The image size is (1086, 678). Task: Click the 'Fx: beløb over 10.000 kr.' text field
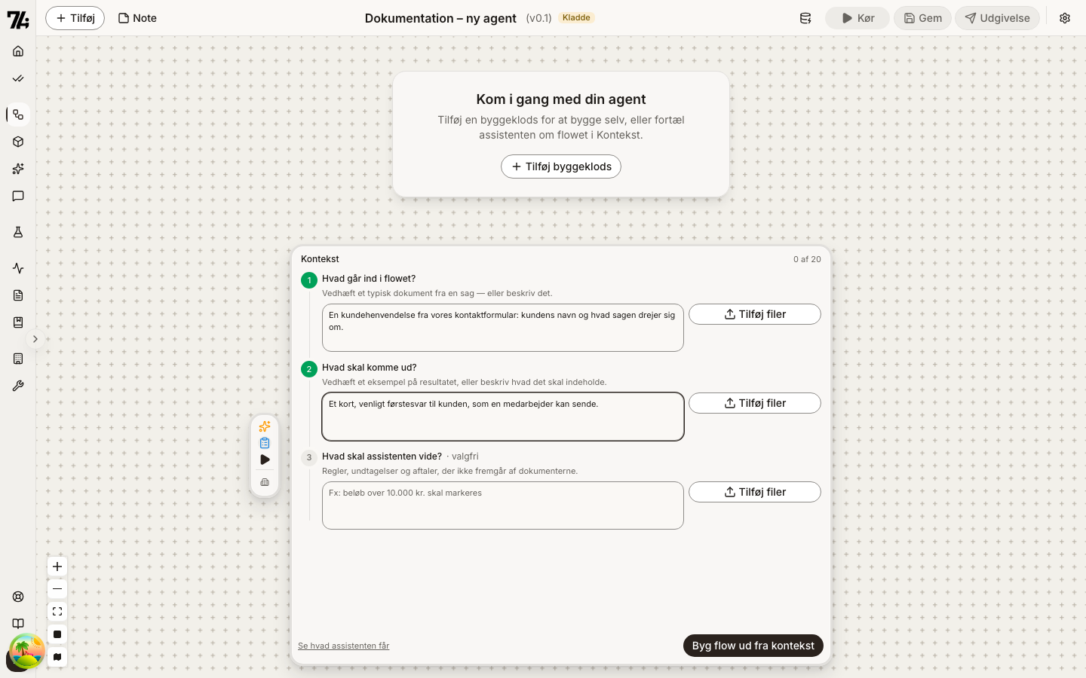point(503,505)
